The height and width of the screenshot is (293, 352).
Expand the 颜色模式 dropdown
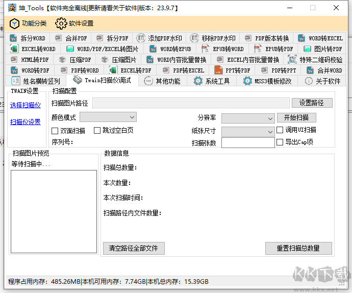[108, 117]
